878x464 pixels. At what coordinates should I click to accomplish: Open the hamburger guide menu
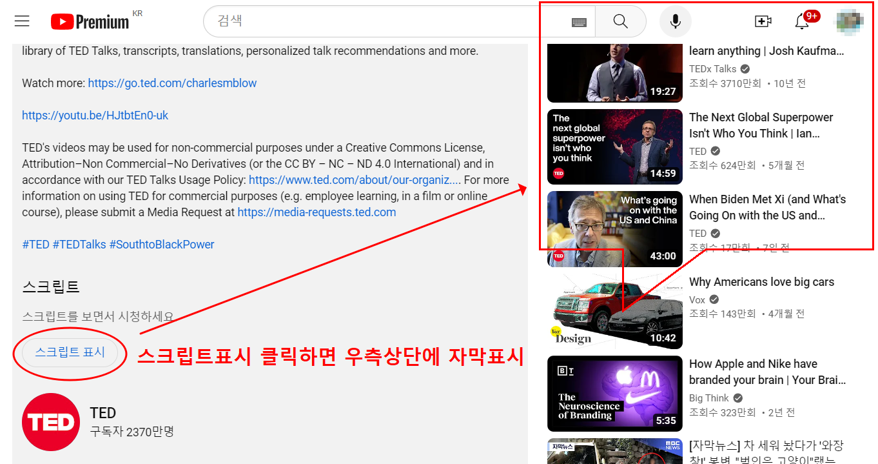pos(22,21)
